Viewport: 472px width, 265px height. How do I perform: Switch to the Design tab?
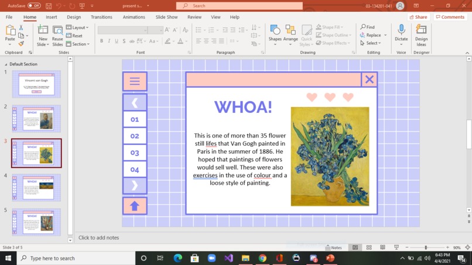[74, 17]
